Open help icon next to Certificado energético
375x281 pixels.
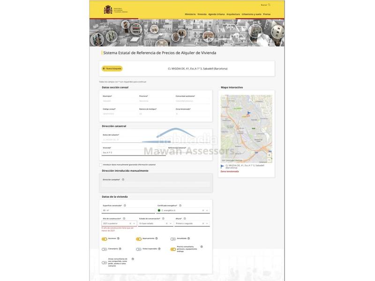coord(180,205)
